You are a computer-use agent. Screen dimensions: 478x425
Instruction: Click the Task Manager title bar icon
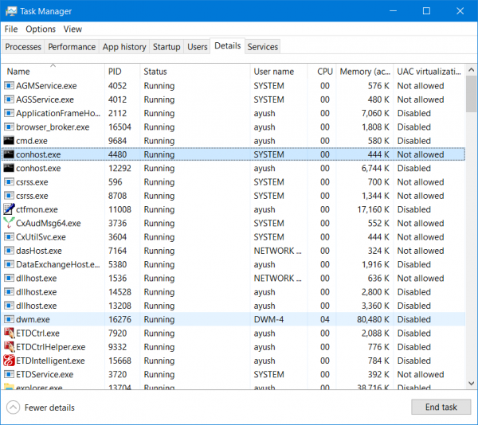coord(10,11)
